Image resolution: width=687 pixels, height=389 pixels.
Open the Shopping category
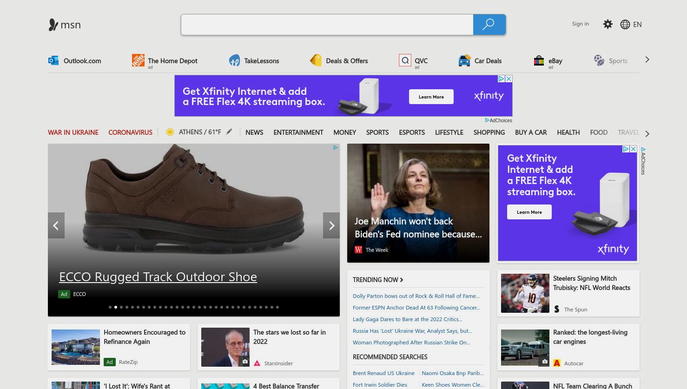(489, 132)
